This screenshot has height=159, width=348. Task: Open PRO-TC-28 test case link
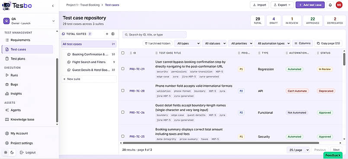137,91
